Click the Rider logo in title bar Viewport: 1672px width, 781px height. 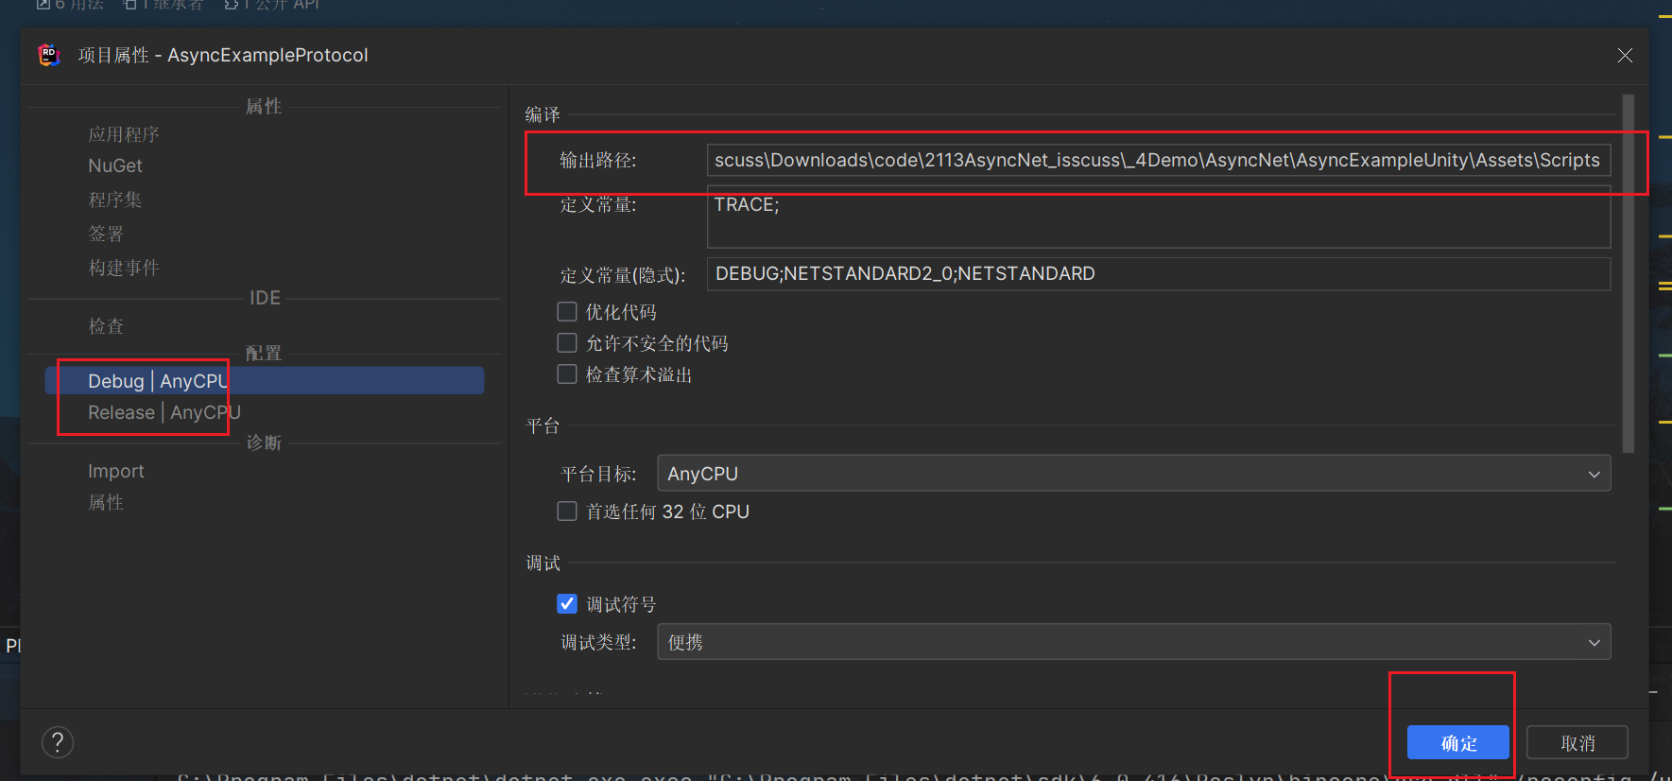pos(48,55)
